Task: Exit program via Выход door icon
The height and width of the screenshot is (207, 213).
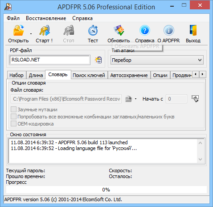Action: point(193,30)
